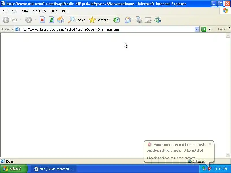Click the Back arrow button
The image size is (231, 173).
click(10, 20)
